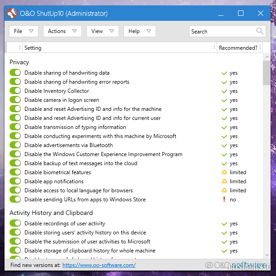Click yellow warning triangle for biometrical features

tap(224, 172)
